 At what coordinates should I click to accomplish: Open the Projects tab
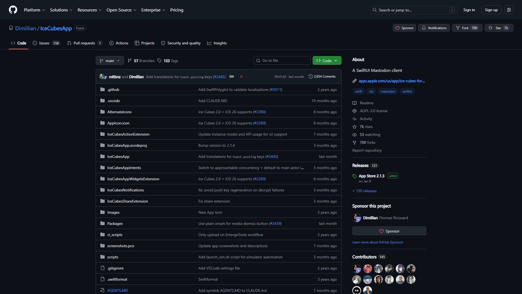pos(145,43)
